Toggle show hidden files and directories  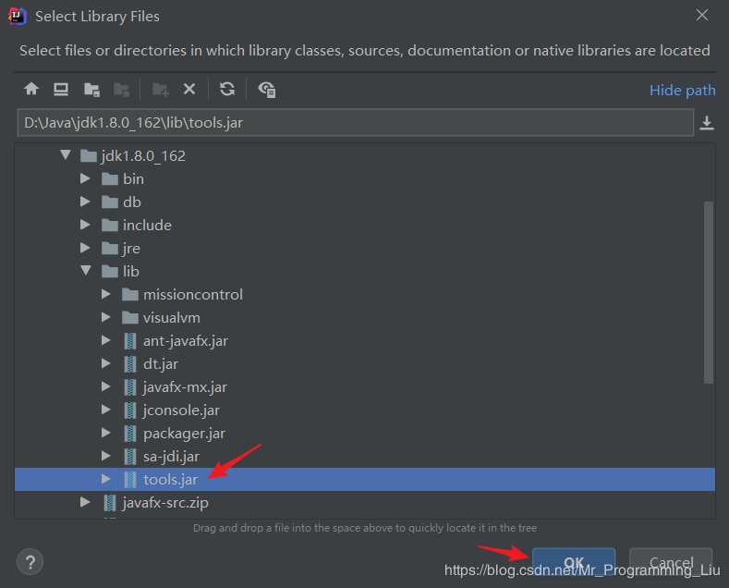click(x=267, y=90)
